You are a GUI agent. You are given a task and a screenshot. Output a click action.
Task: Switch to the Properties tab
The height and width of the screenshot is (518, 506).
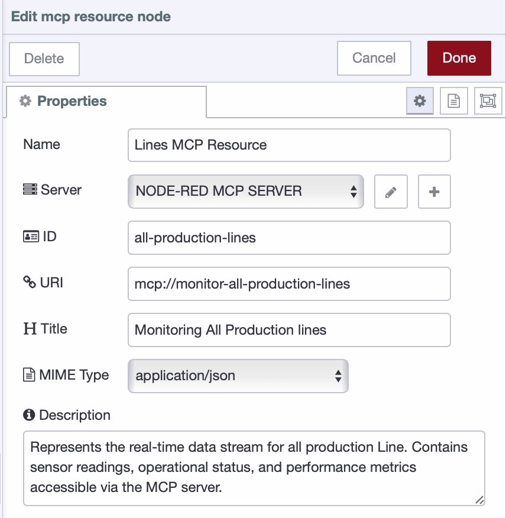click(x=72, y=101)
